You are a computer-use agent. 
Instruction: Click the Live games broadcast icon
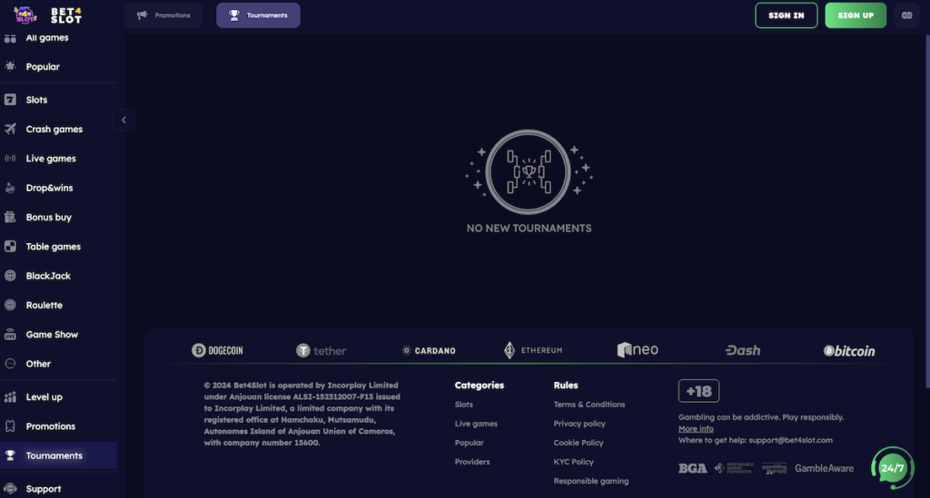[10, 159]
